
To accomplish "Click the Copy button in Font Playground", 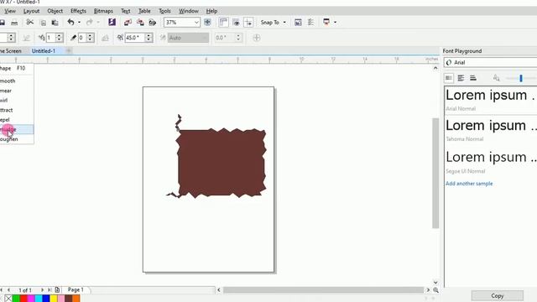I will pos(498,296).
